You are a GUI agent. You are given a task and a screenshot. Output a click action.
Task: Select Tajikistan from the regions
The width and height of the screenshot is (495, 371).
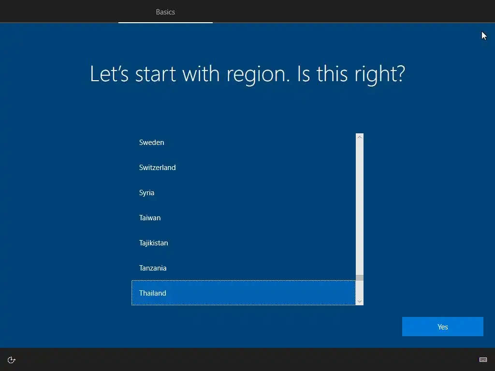[244, 243]
